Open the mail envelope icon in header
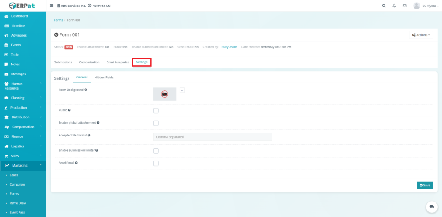This screenshot has width=442, height=217. click(x=404, y=6)
